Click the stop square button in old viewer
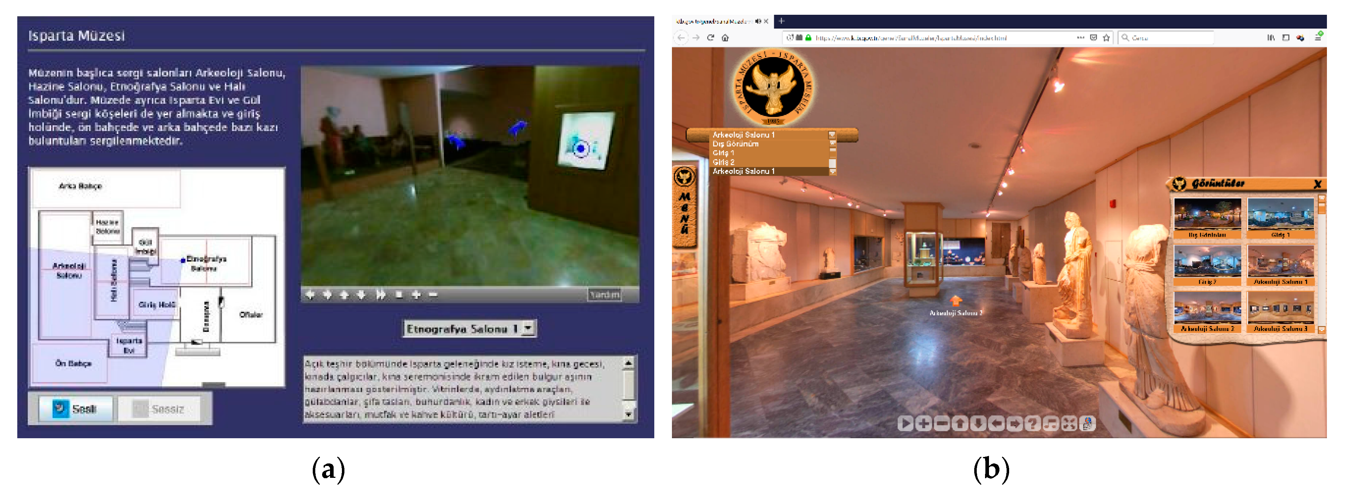Screen dimensions: 1346x498 [x=399, y=295]
